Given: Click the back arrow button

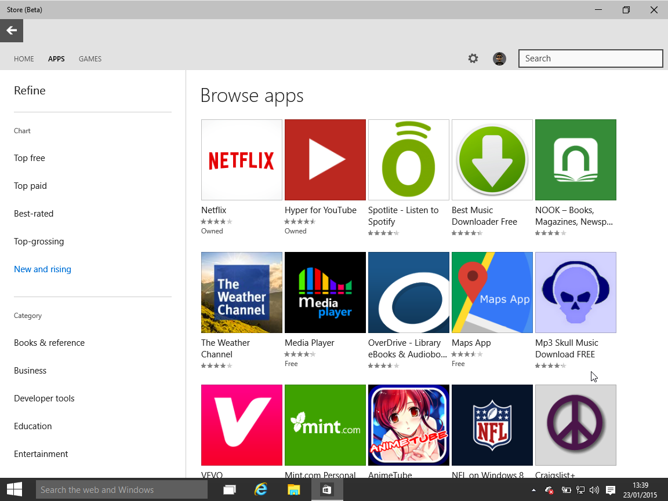Looking at the screenshot, I should (x=12, y=31).
